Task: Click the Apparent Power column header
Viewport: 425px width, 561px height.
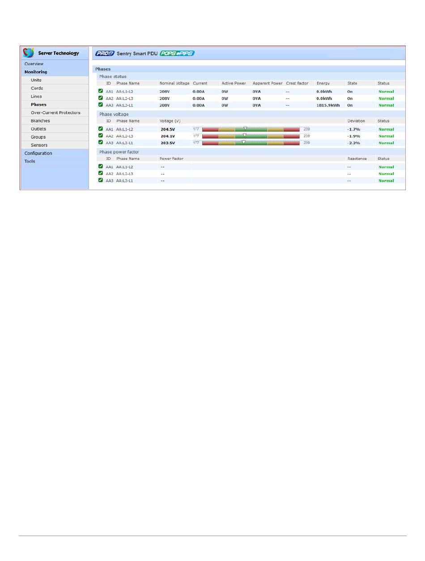Action: (x=268, y=83)
